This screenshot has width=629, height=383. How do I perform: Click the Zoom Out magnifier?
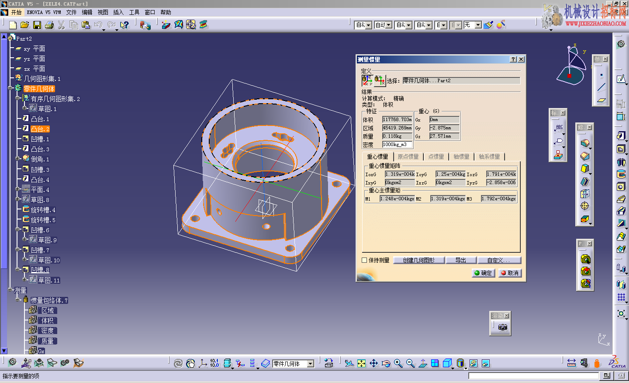410,363
